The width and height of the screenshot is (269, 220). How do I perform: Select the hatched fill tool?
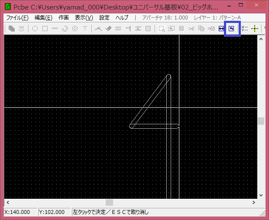(148, 29)
